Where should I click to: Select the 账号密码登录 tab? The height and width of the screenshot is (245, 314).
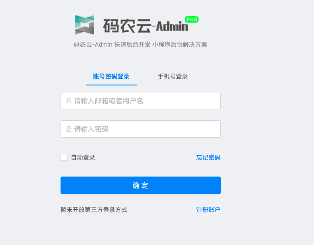(111, 76)
